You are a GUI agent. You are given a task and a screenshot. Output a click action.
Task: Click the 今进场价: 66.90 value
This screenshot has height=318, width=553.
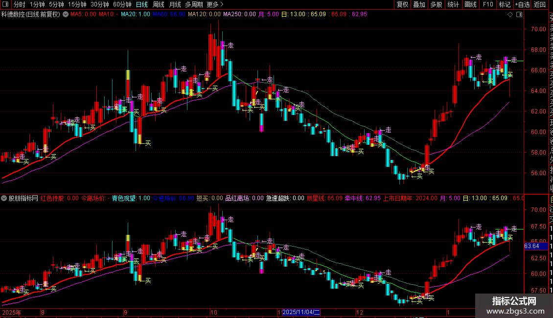[x=173, y=198]
